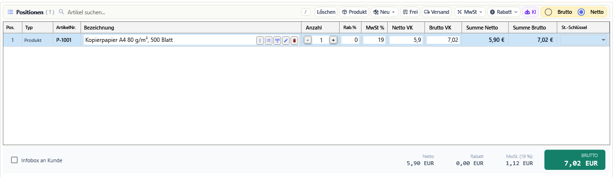Open the MwSt dropdown
The image size is (613, 177).
click(x=470, y=12)
